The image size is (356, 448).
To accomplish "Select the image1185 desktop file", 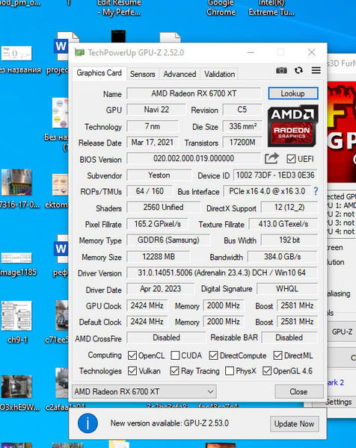I will tap(18, 264).
